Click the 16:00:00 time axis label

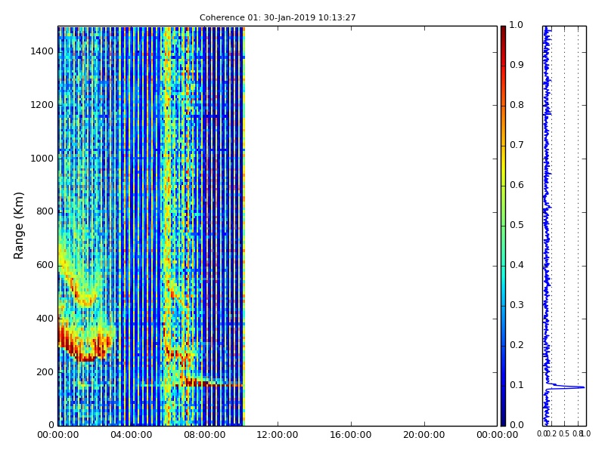pos(351,436)
